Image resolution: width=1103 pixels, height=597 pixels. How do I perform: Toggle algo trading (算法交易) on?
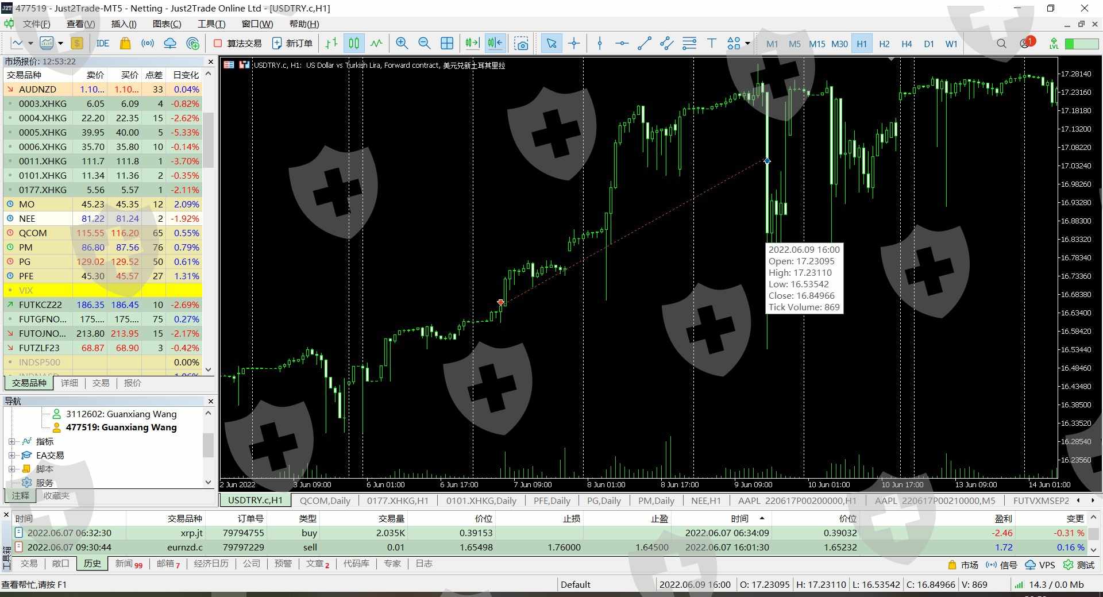[x=238, y=43]
